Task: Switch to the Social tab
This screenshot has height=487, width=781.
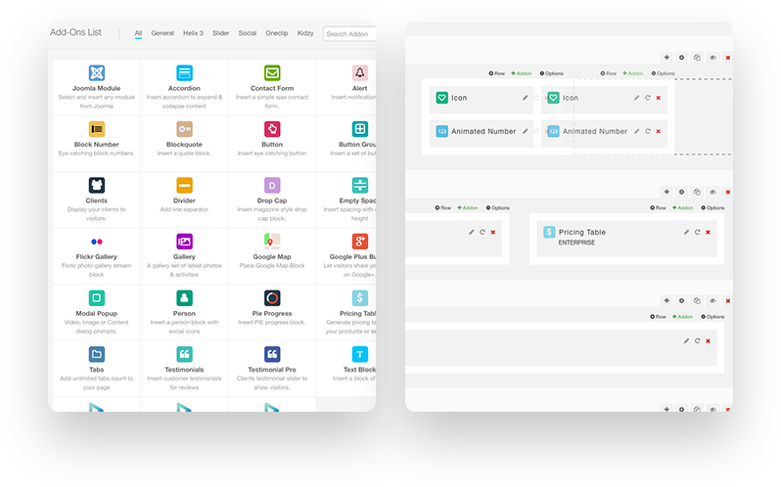Action: [x=247, y=33]
